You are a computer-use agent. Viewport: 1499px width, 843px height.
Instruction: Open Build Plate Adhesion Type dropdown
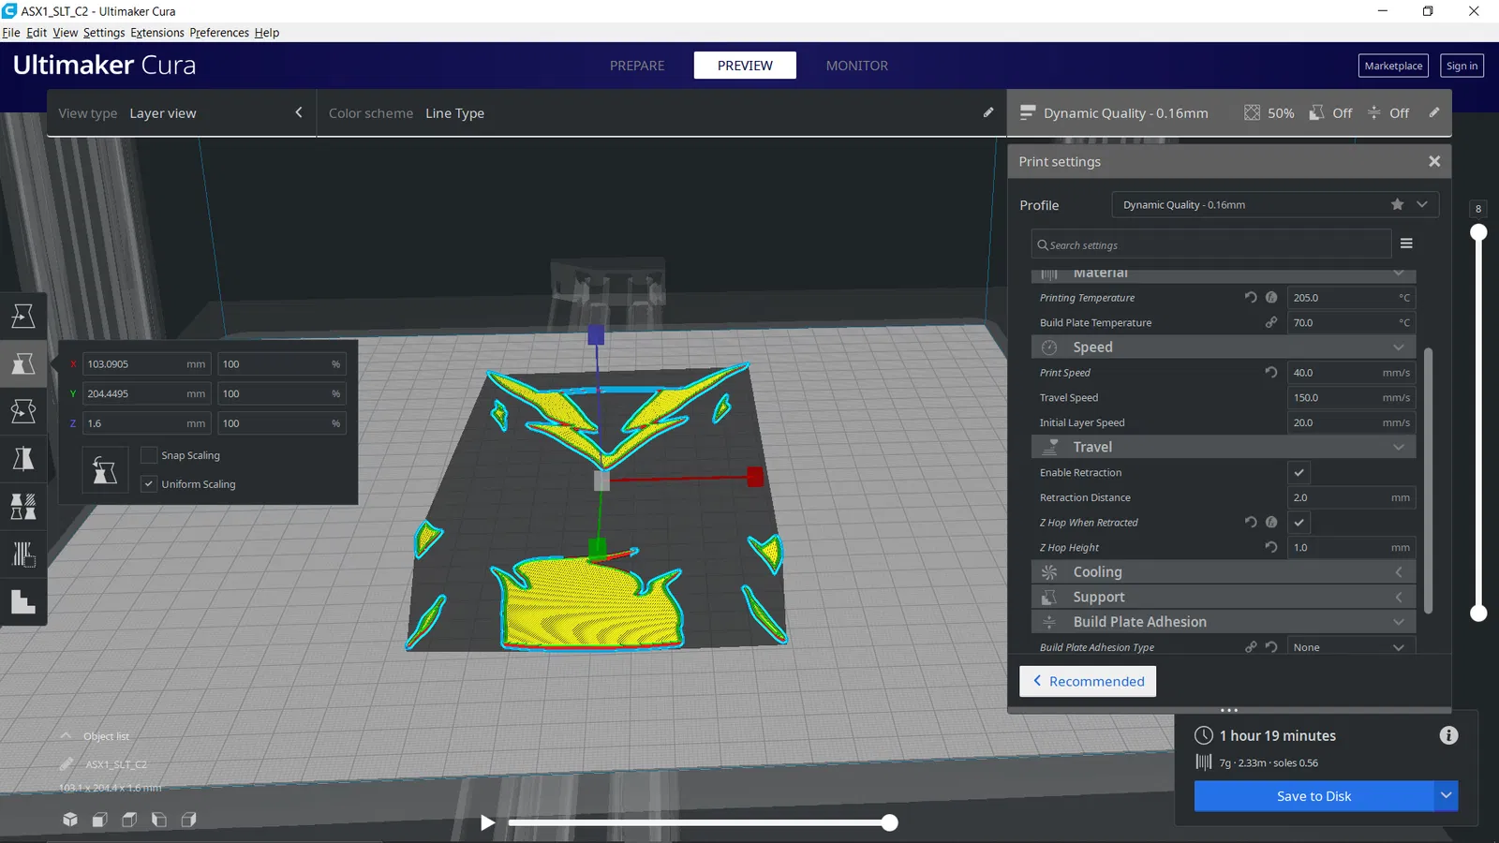[x=1351, y=647]
